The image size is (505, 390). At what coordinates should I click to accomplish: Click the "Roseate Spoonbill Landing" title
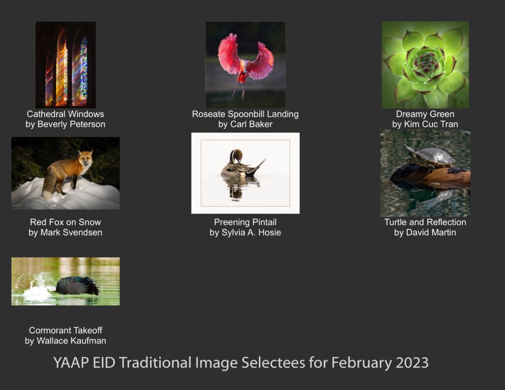point(246,114)
